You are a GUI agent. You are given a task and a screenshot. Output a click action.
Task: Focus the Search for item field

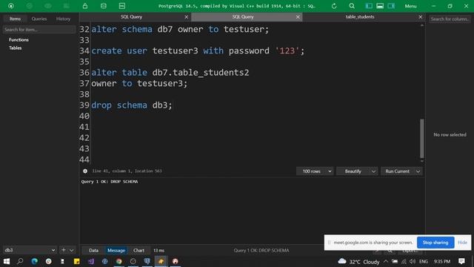pyautogui.click(x=39, y=30)
